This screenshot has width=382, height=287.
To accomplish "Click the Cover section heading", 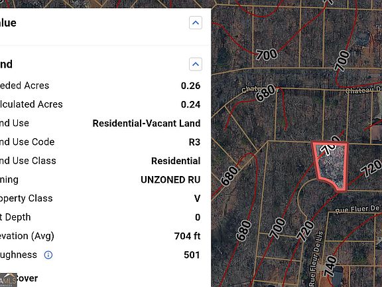I will tap(27, 278).
